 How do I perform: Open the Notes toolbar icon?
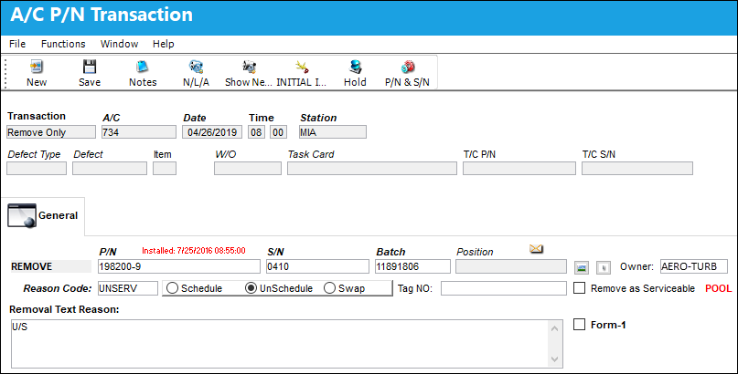[x=143, y=68]
